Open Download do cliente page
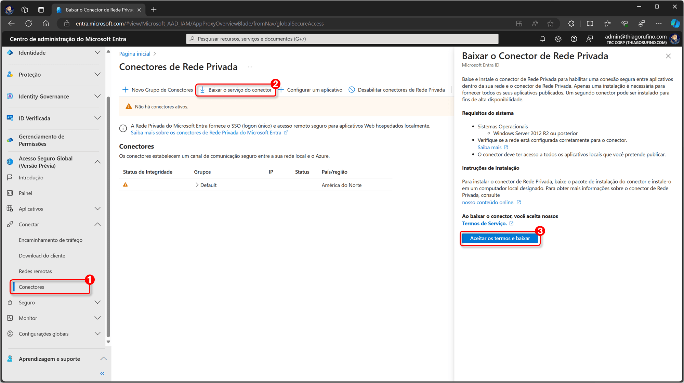This screenshot has height=383, width=684. (42, 256)
